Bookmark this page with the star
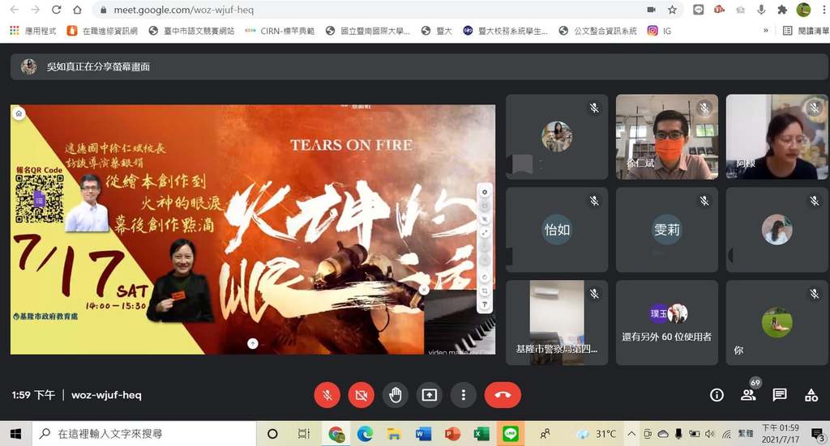Viewport: 830px width, 446px height. pos(672,10)
